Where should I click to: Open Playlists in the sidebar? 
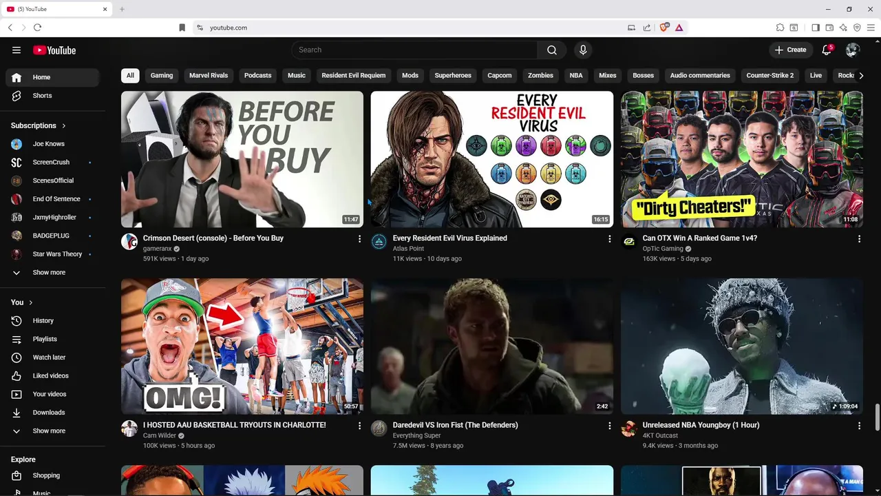[52, 339]
